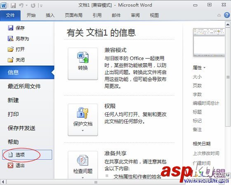Switch to the 插入 tab

50,15
